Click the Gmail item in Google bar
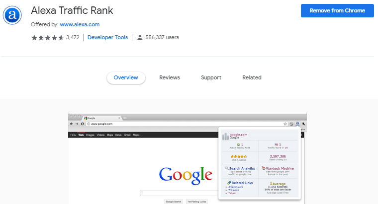Image resolution: width=378 pixels, height=204 pixels. (127, 135)
